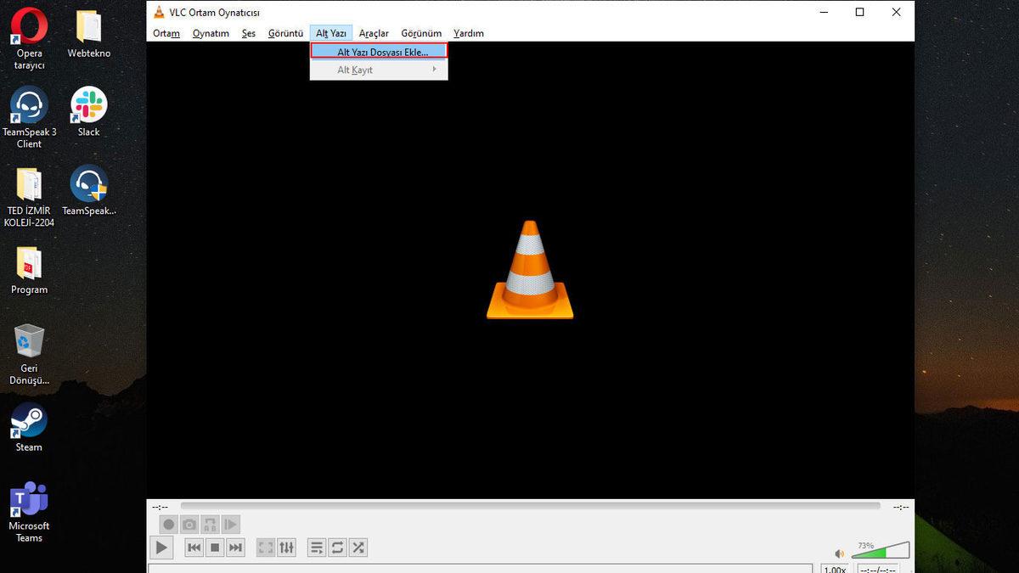Image resolution: width=1019 pixels, height=573 pixels.
Task: Toggle fullscreen mode icon
Action: [x=265, y=548]
